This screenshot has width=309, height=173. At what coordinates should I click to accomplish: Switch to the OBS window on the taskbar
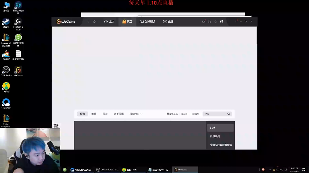pyautogui.click(x=107, y=170)
